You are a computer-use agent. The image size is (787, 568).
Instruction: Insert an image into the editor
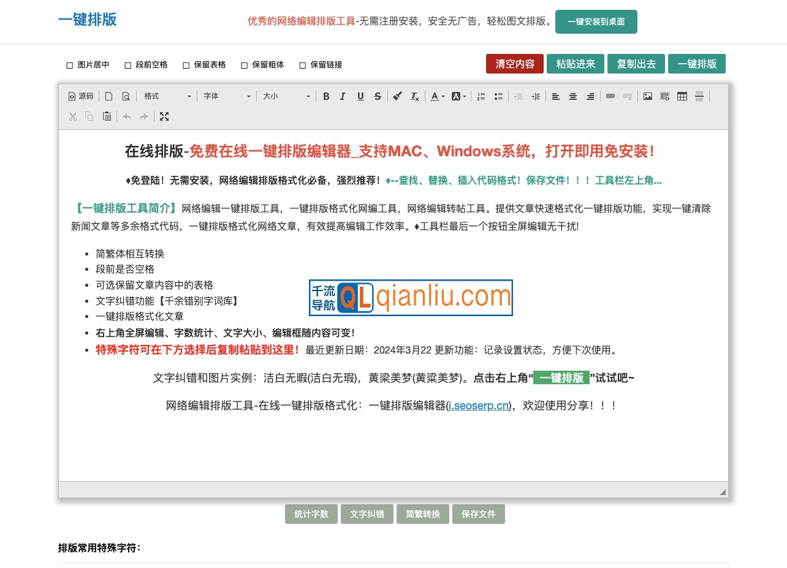click(647, 96)
